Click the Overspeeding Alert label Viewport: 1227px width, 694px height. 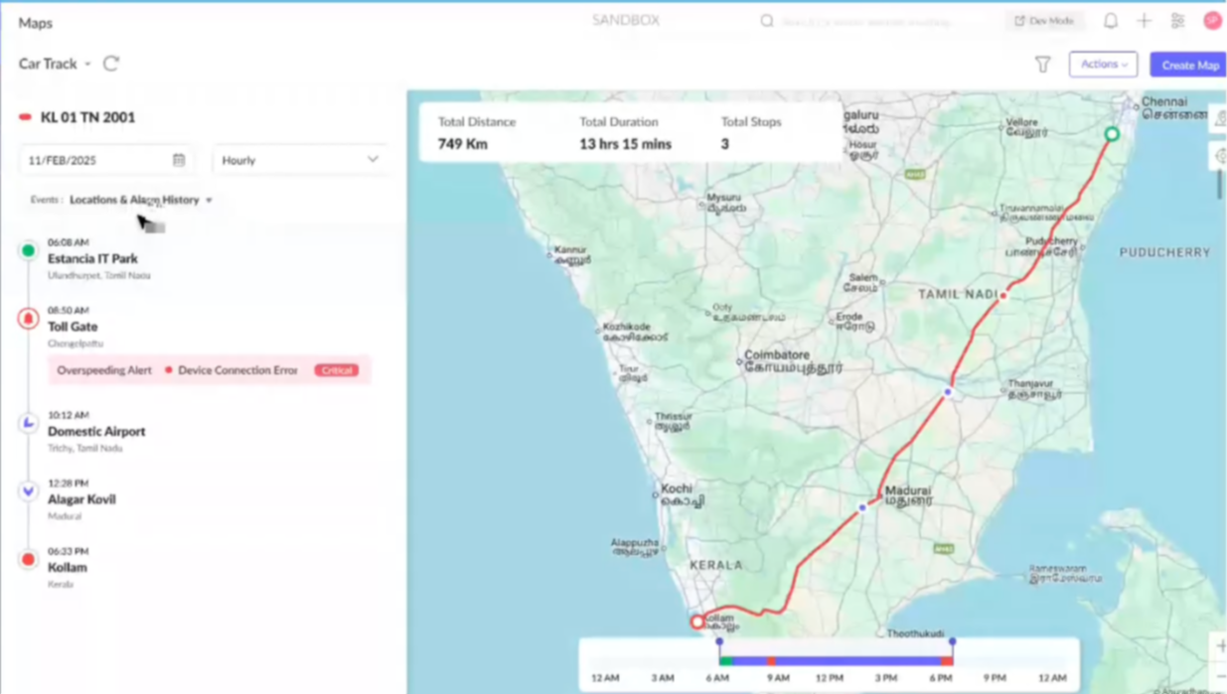104,370
